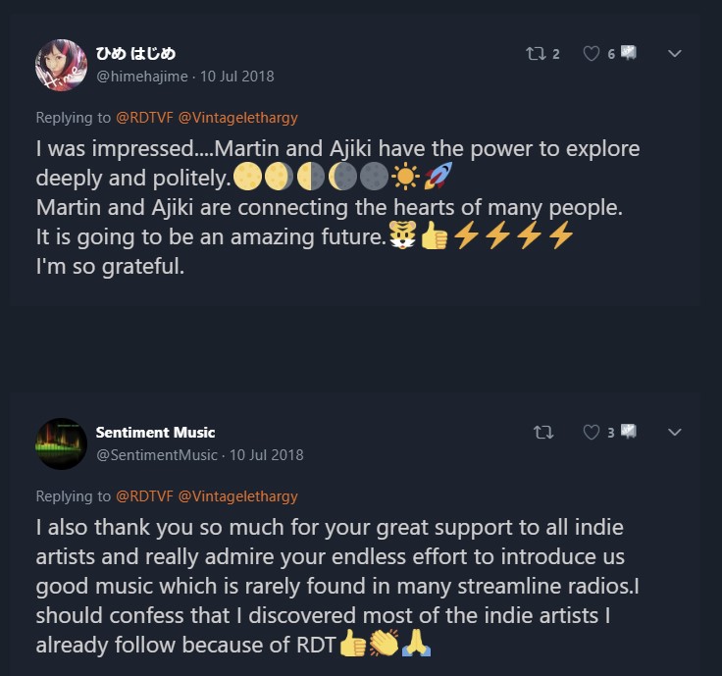Open himehajime's profile picture
The height and width of the screenshot is (676, 722).
61,65
